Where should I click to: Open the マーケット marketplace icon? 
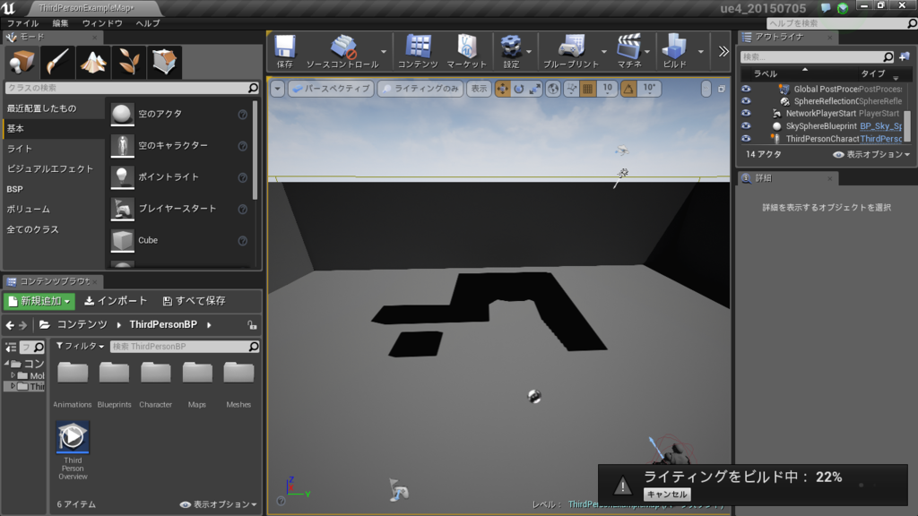click(466, 51)
